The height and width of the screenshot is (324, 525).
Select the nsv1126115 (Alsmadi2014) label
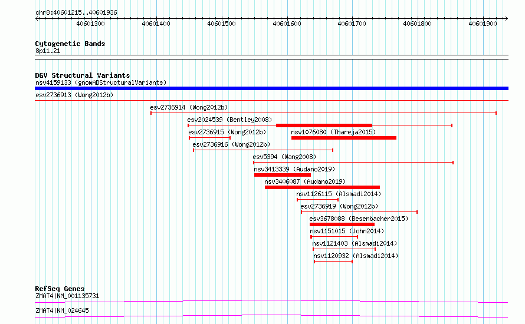tap(339, 194)
